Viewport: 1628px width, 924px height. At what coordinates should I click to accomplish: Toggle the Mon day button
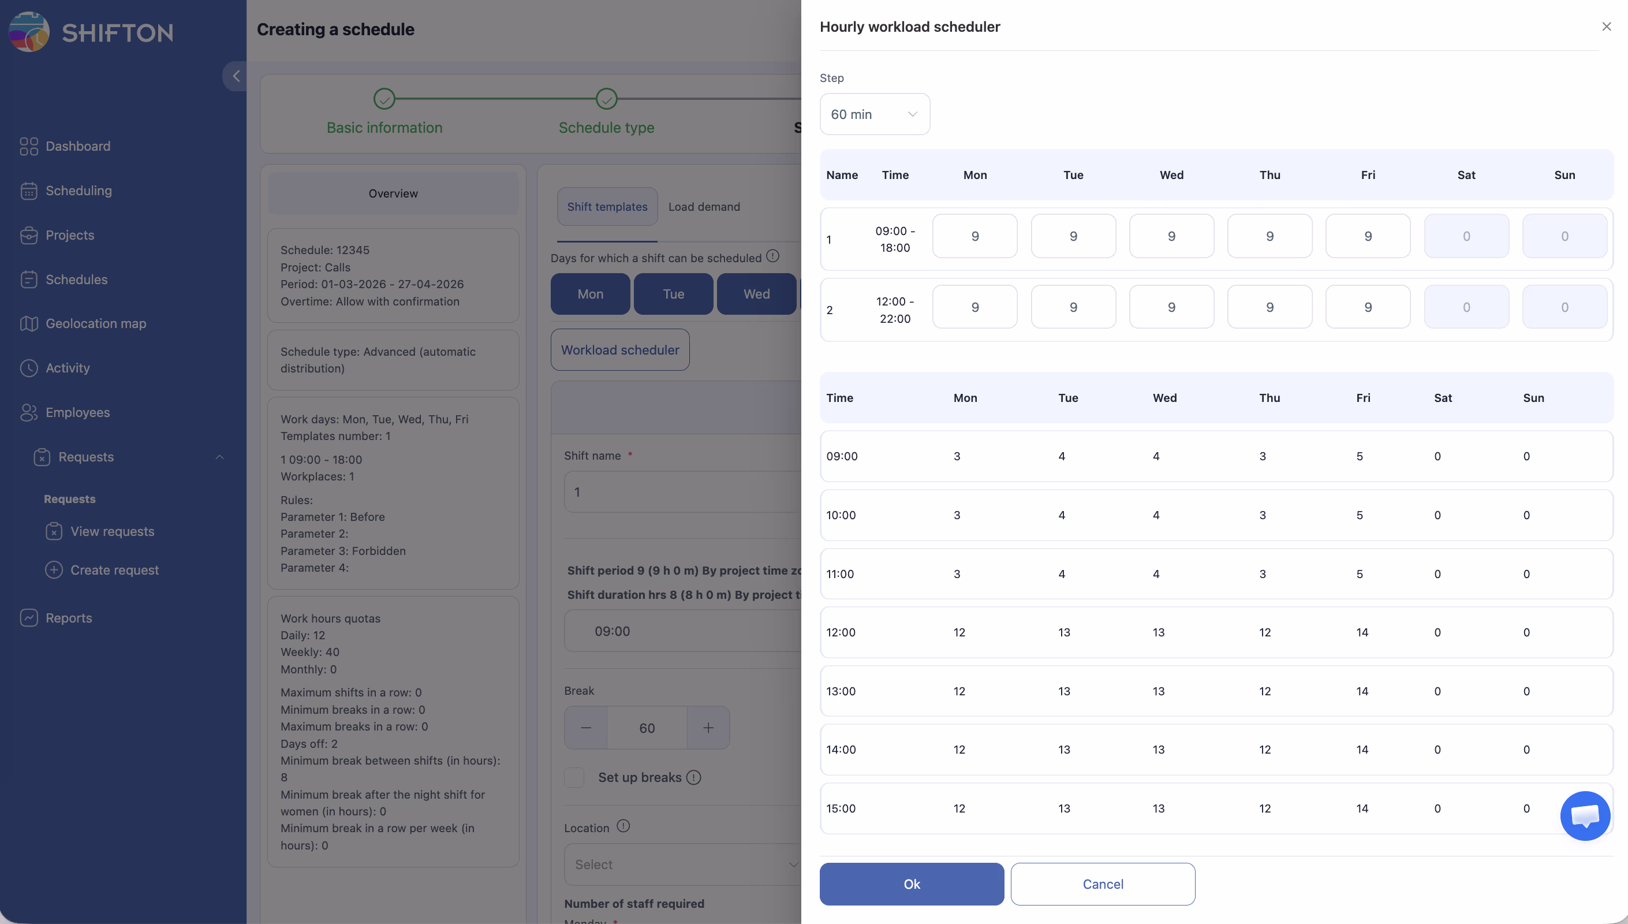[x=590, y=294]
